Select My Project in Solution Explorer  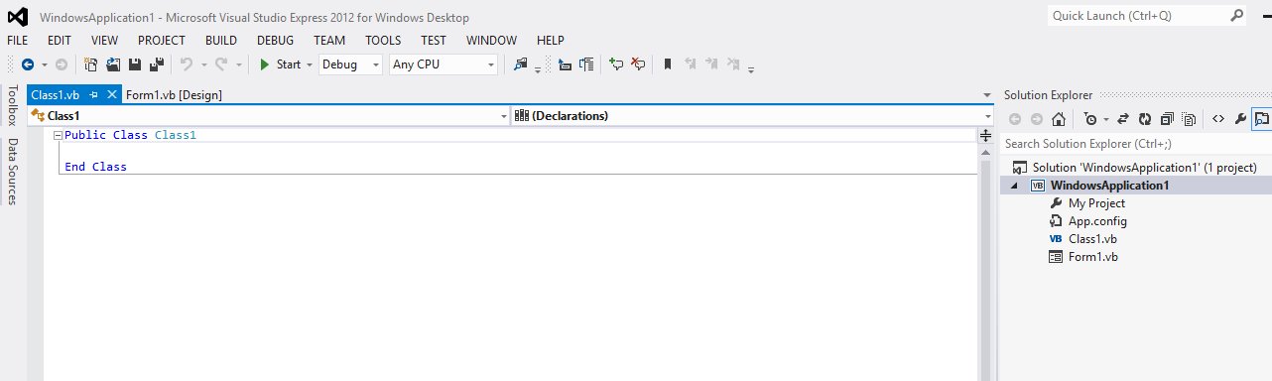tap(1096, 203)
